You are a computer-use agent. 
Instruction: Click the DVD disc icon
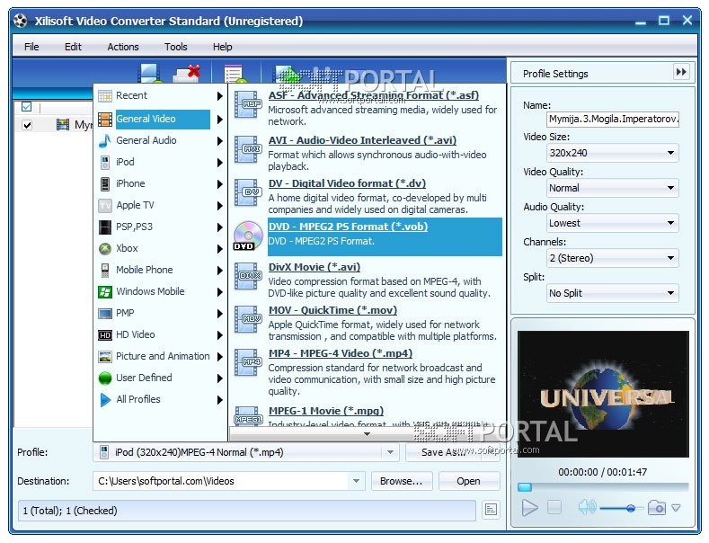click(x=248, y=236)
